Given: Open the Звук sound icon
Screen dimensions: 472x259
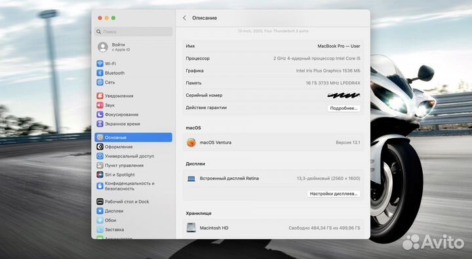Looking at the screenshot, I should (100, 105).
